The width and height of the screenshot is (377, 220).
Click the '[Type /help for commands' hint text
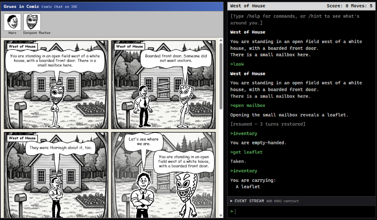295,19
